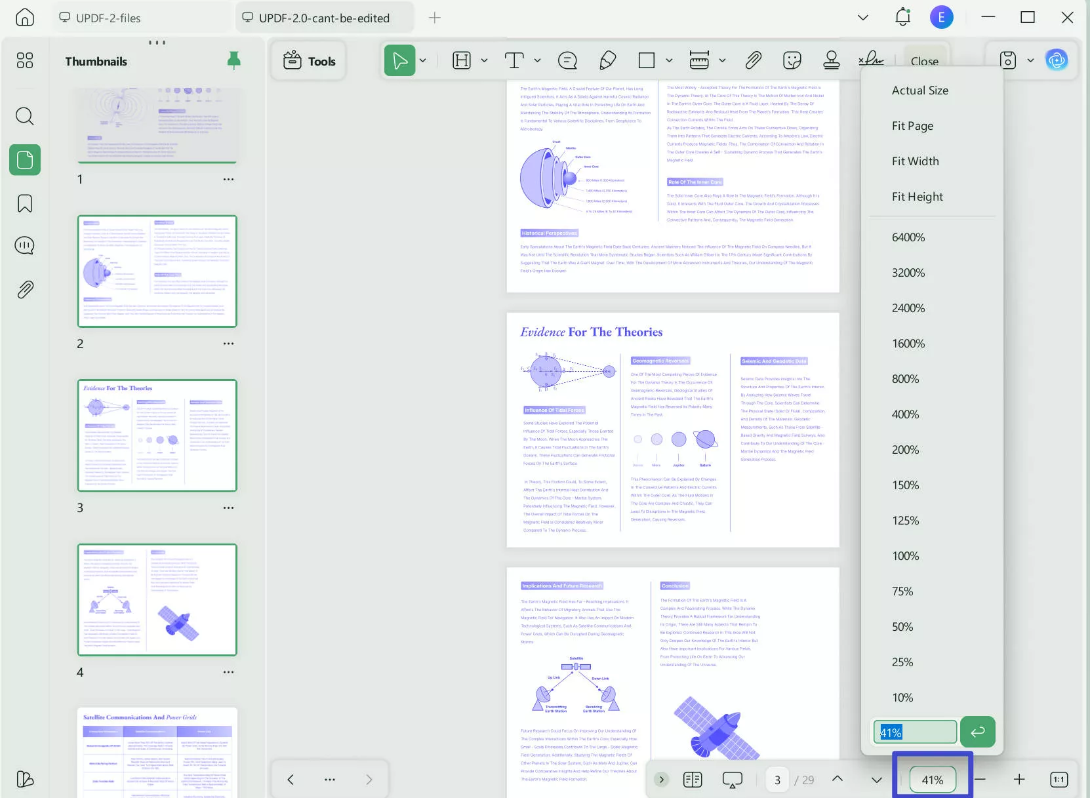1090x798 pixels.
Task: Select the measure tool in the toolbar
Action: 699,61
